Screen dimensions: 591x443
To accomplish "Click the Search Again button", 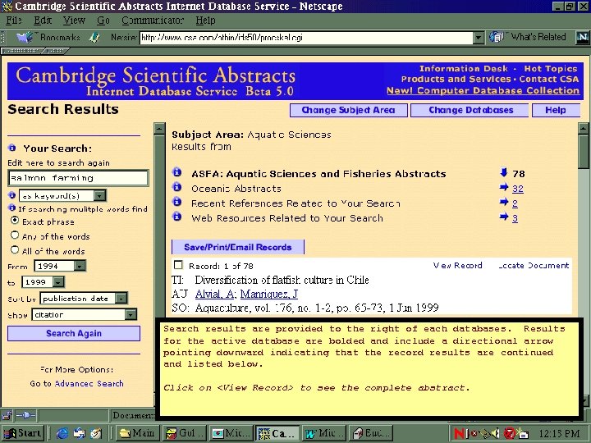I will point(74,333).
